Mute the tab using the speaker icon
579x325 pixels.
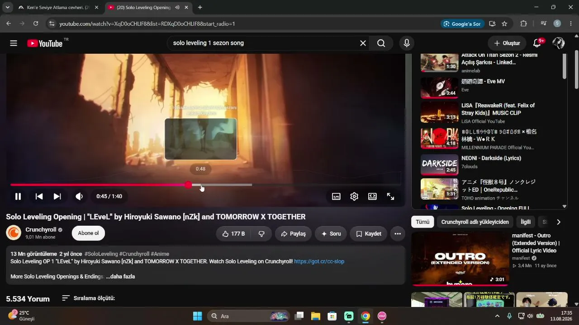tap(177, 7)
